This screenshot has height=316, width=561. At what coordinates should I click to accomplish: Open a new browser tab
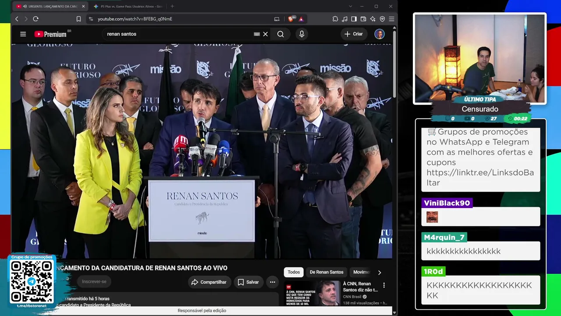172,6
